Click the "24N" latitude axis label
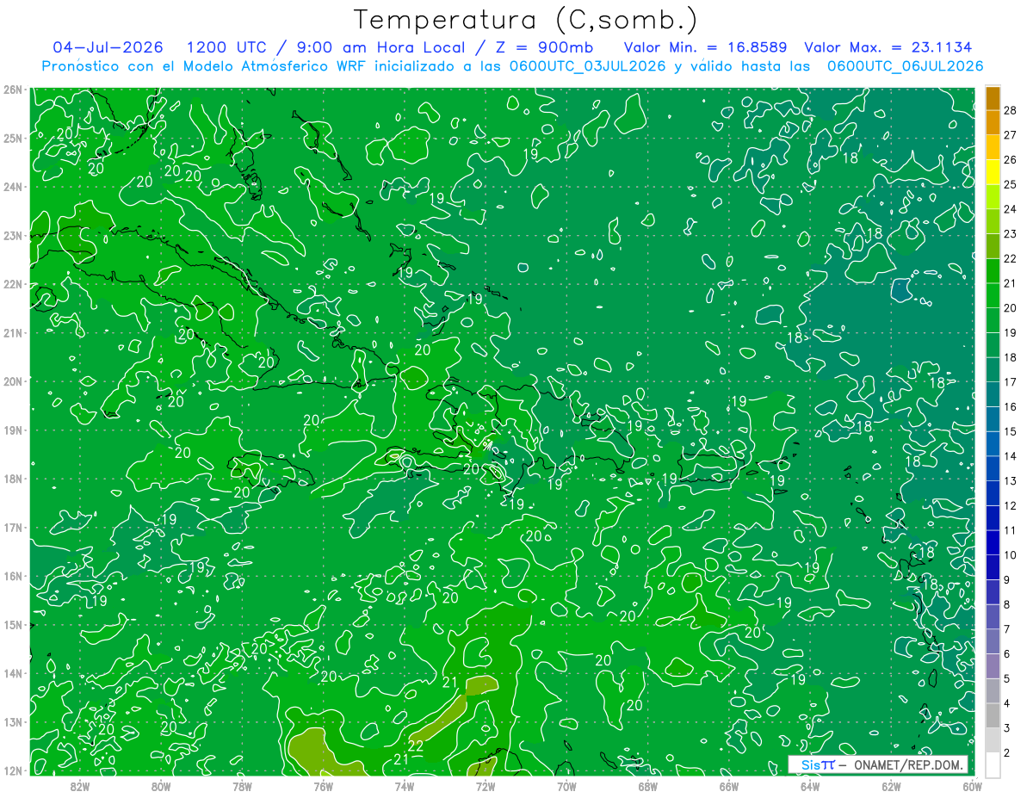Screen dimensions: 1033x798 point(12,187)
